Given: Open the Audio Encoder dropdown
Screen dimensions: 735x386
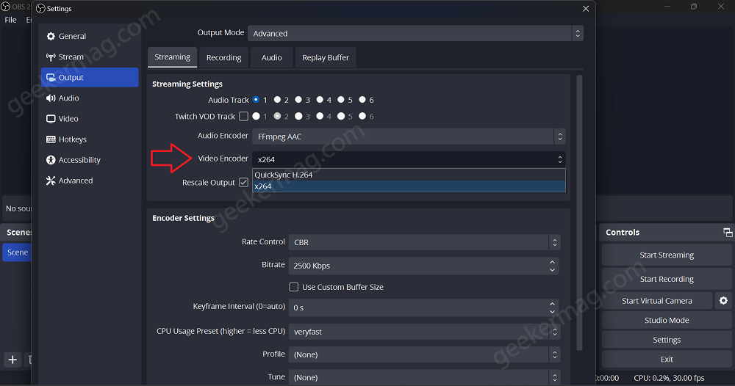Looking at the screenshot, I should [x=409, y=136].
